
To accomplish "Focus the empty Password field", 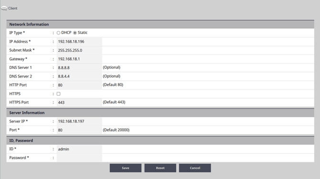I will coord(79,158).
